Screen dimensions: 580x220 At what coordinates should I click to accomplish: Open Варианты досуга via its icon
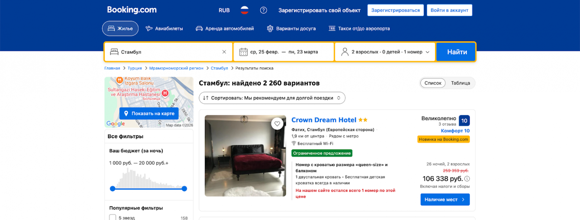[x=270, y=28]
